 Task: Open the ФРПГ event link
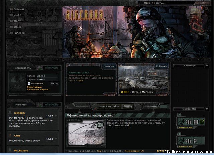point(125,92)
